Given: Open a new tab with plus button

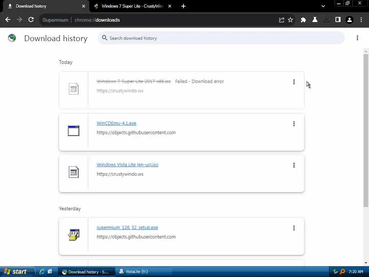Looking at the screenshot, I should tap(183, 6).
